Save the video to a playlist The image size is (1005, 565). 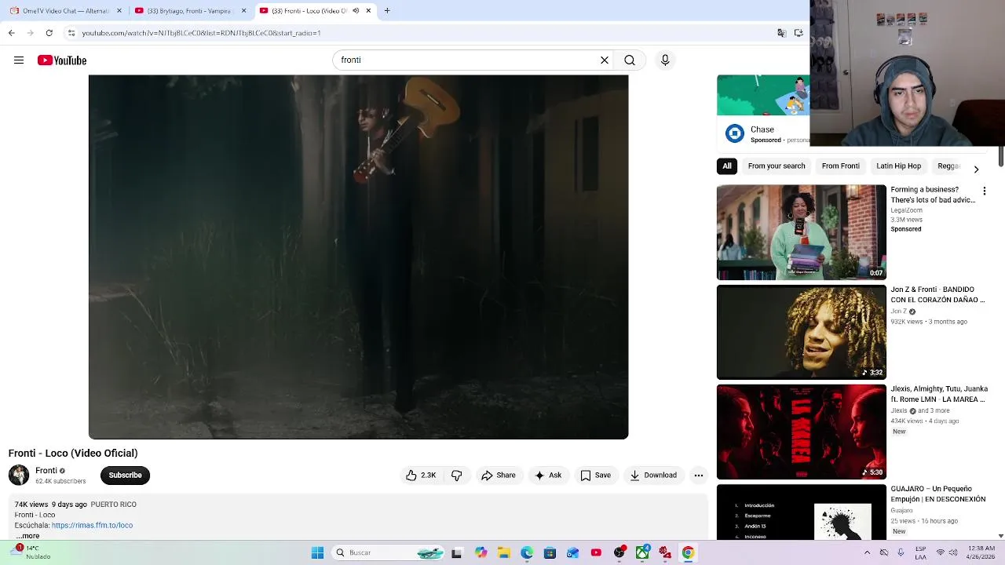pyautogui.click(x=595, y=475)
